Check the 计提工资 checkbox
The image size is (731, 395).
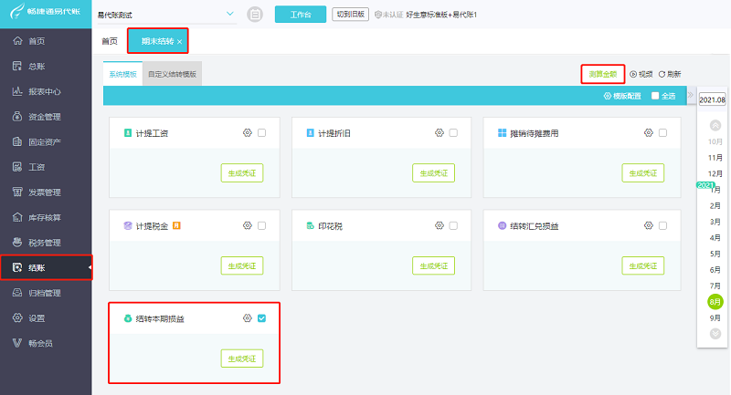tap(262, 133)
